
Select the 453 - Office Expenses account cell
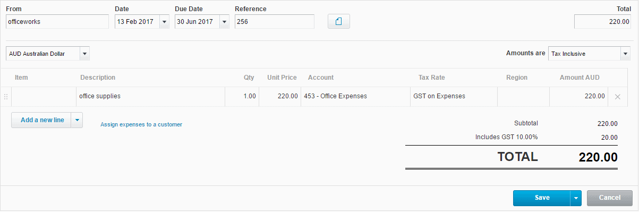[x=355, y=97]
